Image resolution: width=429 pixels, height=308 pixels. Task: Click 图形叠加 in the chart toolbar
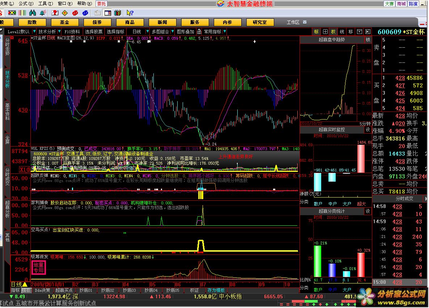pyautogui.click(x=186, y=32)
